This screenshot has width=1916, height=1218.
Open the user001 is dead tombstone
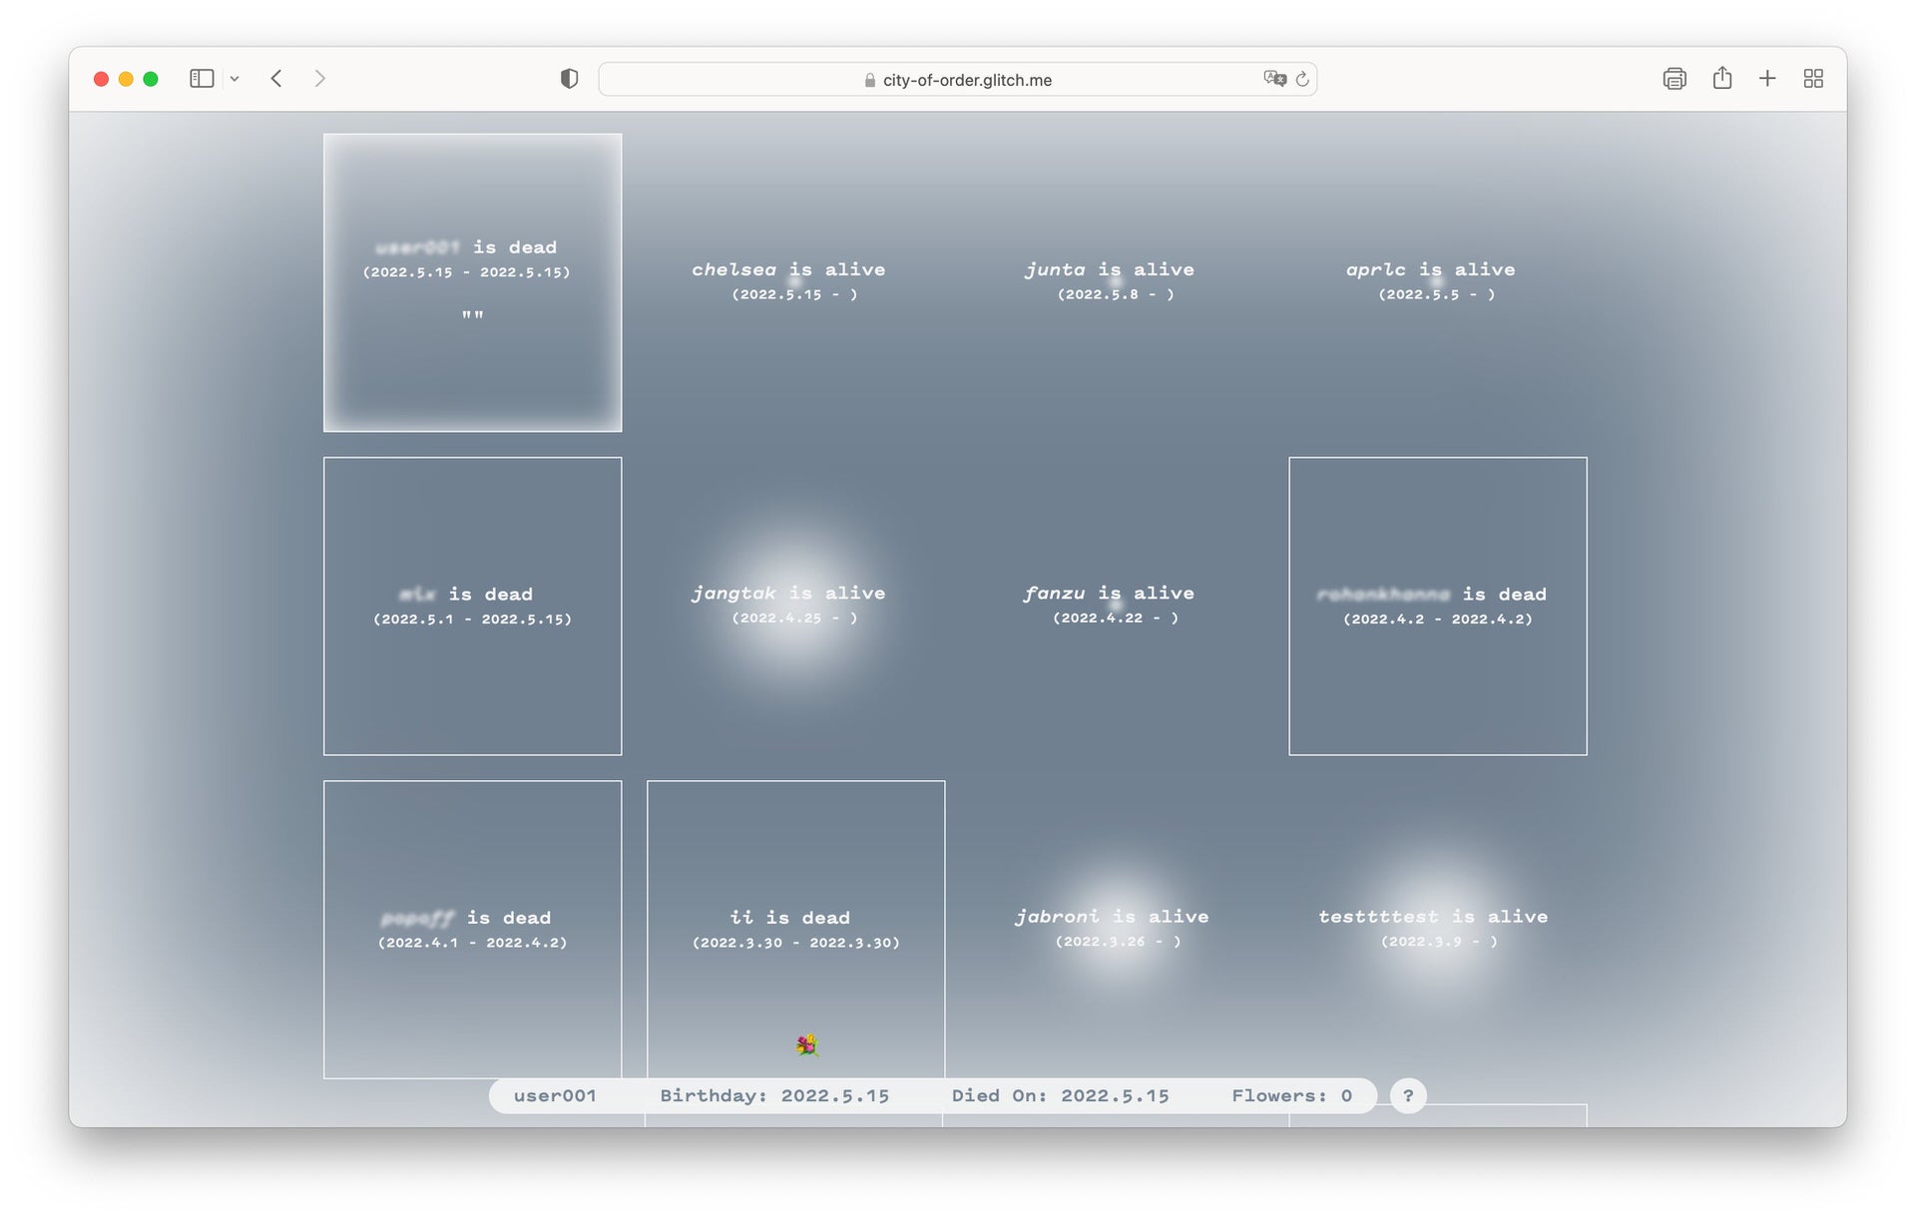pyautogui.click(x=472, y=282)
